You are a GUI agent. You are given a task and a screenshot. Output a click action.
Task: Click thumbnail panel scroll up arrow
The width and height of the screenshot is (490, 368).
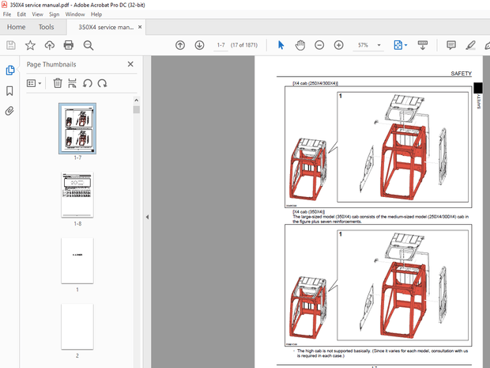coord(136,101)
